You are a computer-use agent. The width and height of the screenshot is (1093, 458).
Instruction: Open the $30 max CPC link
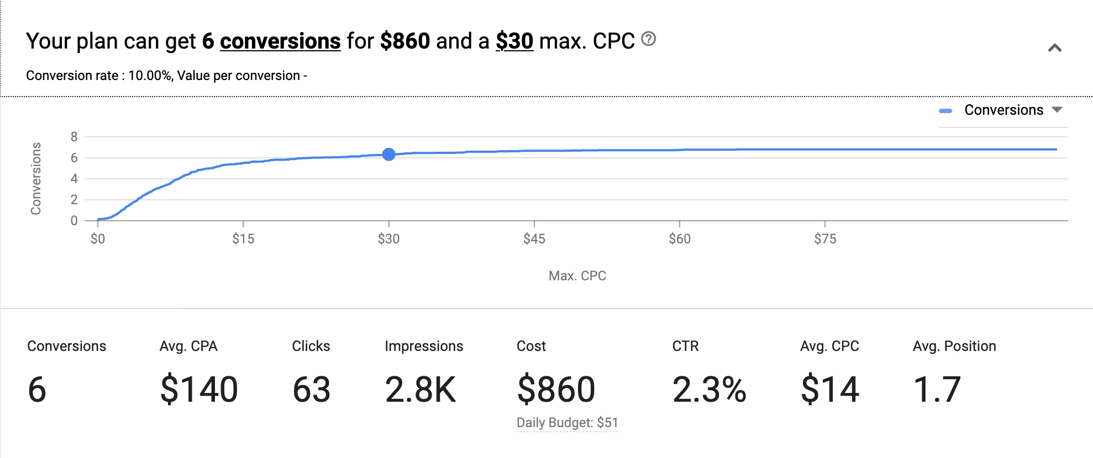pos(514,41)
